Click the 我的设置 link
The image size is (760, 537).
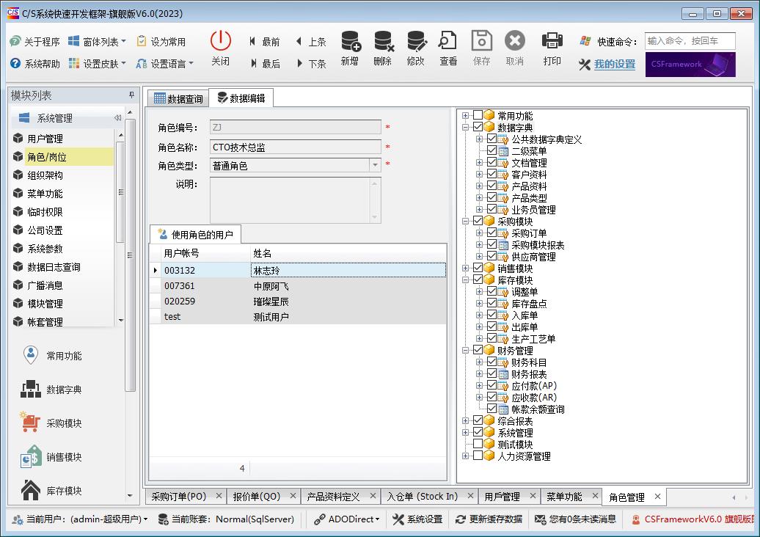[x=614, y=65]
